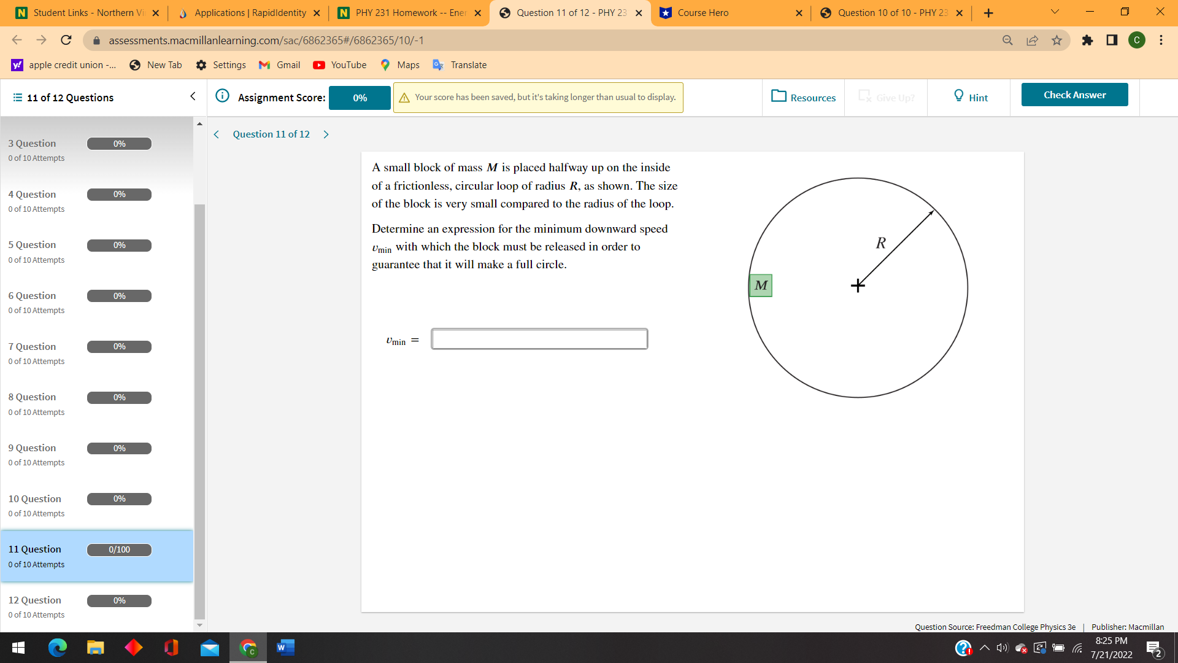Advance with the next question chevron
This screenshot has height=663, width=1178.
326,134
